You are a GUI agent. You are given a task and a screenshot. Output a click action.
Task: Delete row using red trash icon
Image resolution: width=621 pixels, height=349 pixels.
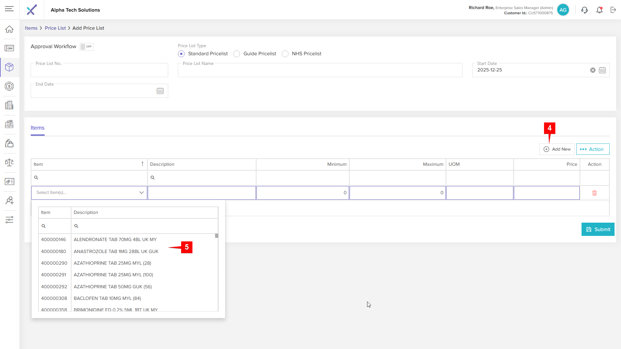pos(594,193)
